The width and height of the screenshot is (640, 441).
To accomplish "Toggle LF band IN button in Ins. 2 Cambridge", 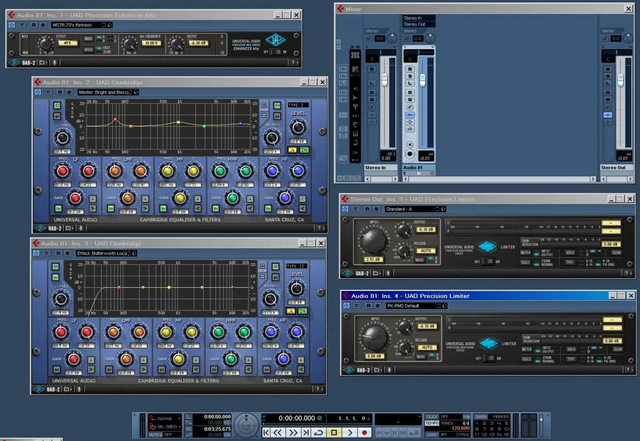I will click(x=58, y=209).
